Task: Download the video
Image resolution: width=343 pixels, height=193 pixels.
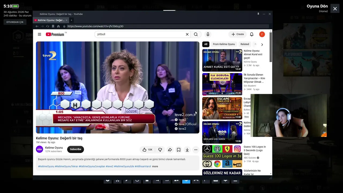Action: [187, 150]
